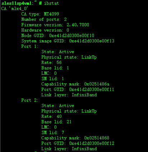The height and width of the screenshot is (152, 148).
Task: Click the CA name 'mlx4_0'
Action: pos(19,9)
